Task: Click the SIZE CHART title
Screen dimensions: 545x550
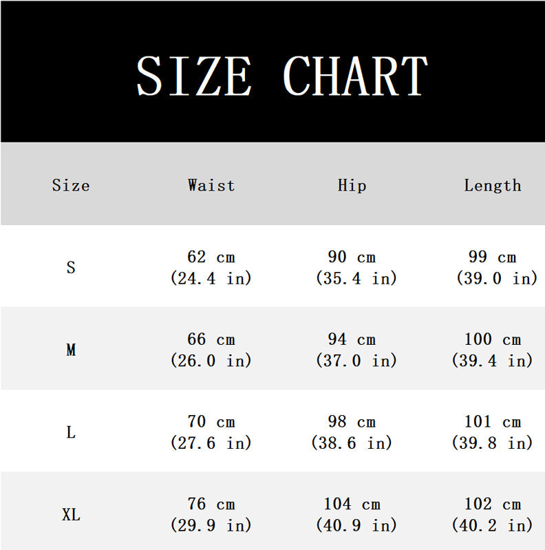Action: click(281, 75)
